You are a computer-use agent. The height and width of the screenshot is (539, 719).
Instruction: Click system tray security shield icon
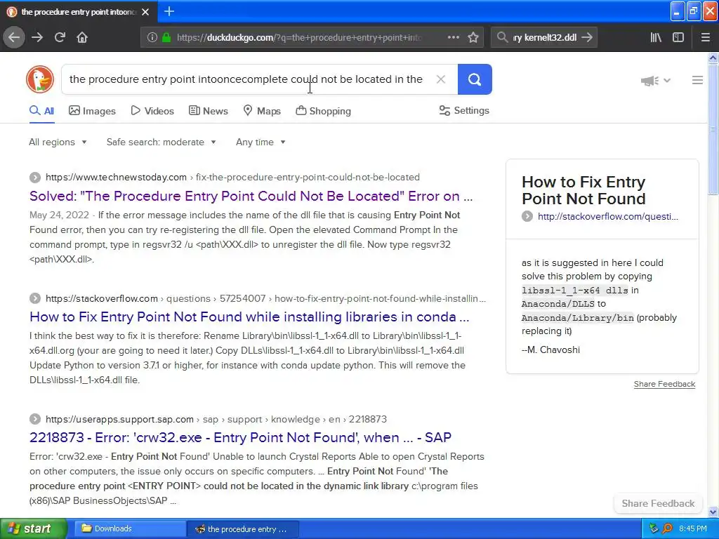tap(654, 528)
